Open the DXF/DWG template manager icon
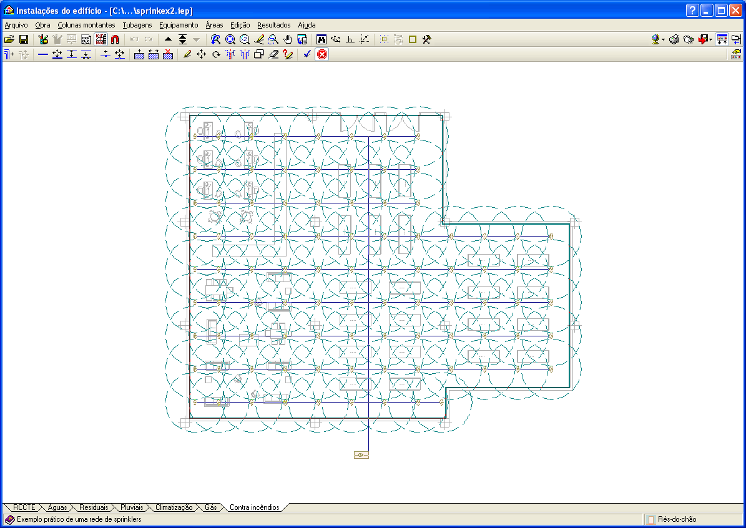 (x=86, y=39)
